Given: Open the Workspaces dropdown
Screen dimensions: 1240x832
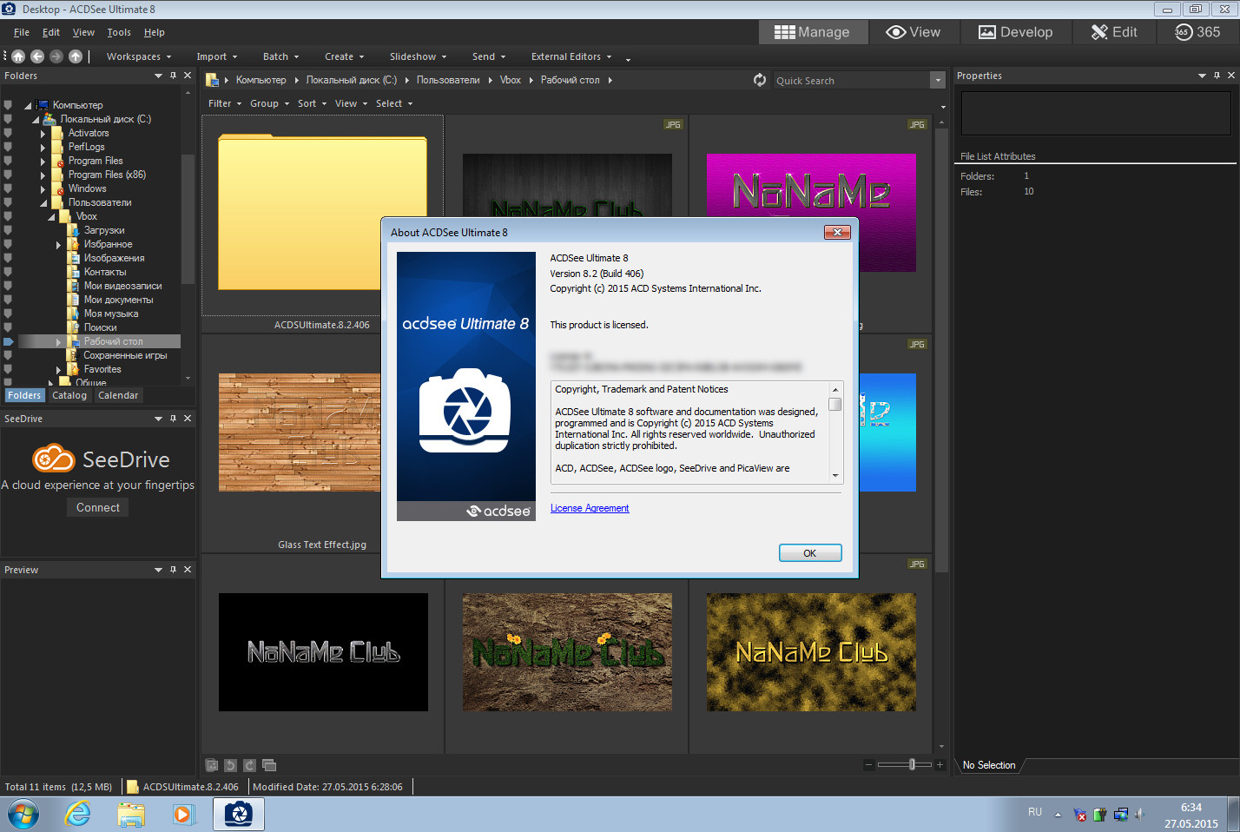Looking at the screenshot, I should pos(139,56).
